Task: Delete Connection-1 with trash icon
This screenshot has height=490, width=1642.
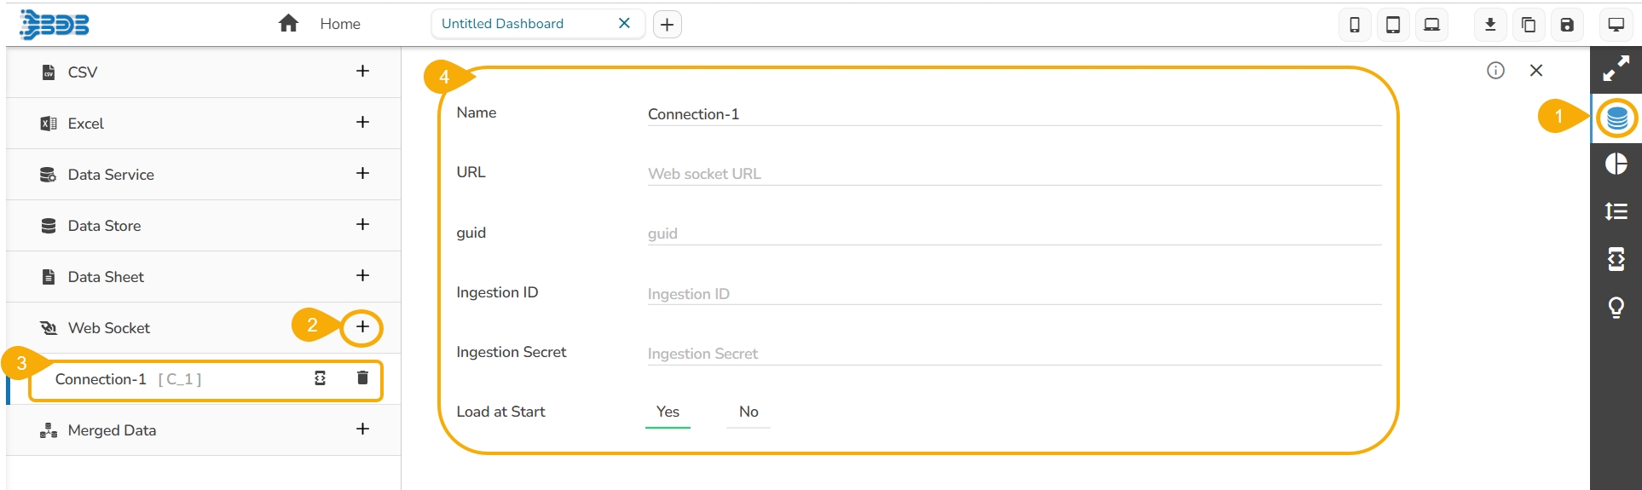Action: [x=362, y=378]
